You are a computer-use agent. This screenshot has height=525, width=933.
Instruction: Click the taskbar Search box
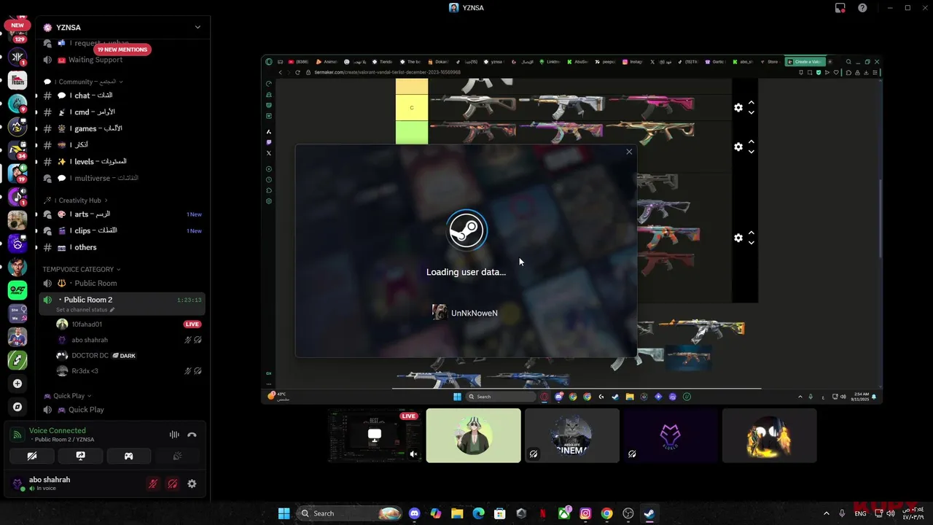coord(351,513)
